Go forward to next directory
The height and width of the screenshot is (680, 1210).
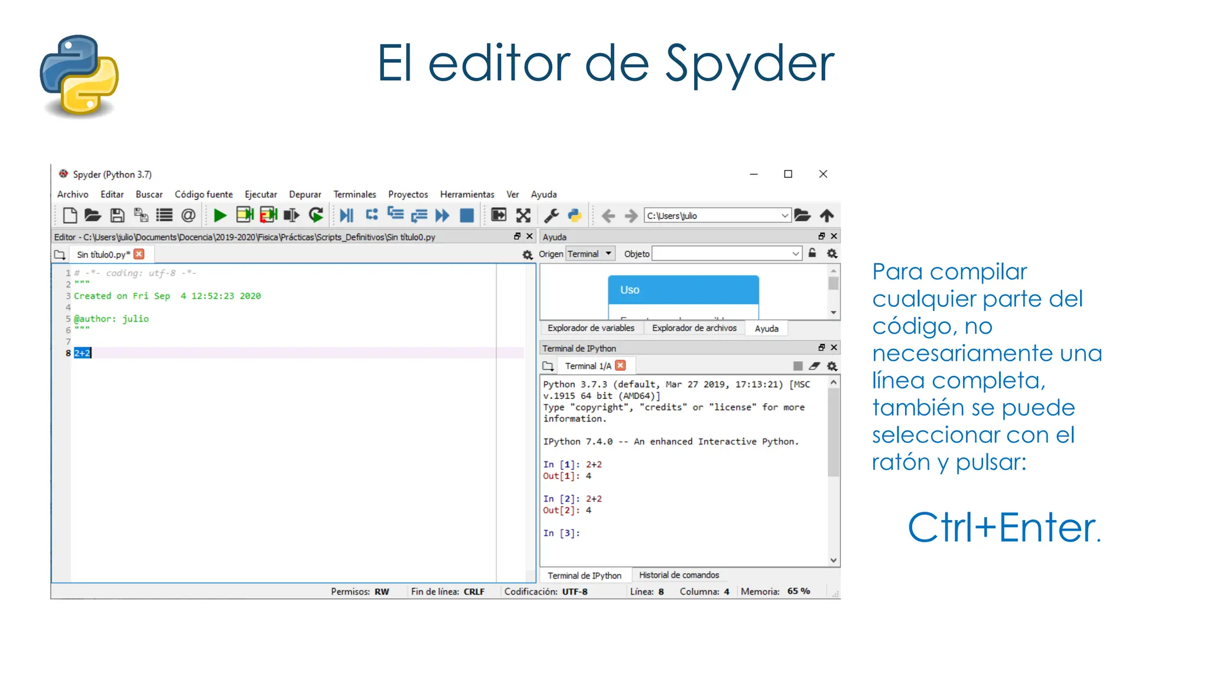(x=631, y=216)
